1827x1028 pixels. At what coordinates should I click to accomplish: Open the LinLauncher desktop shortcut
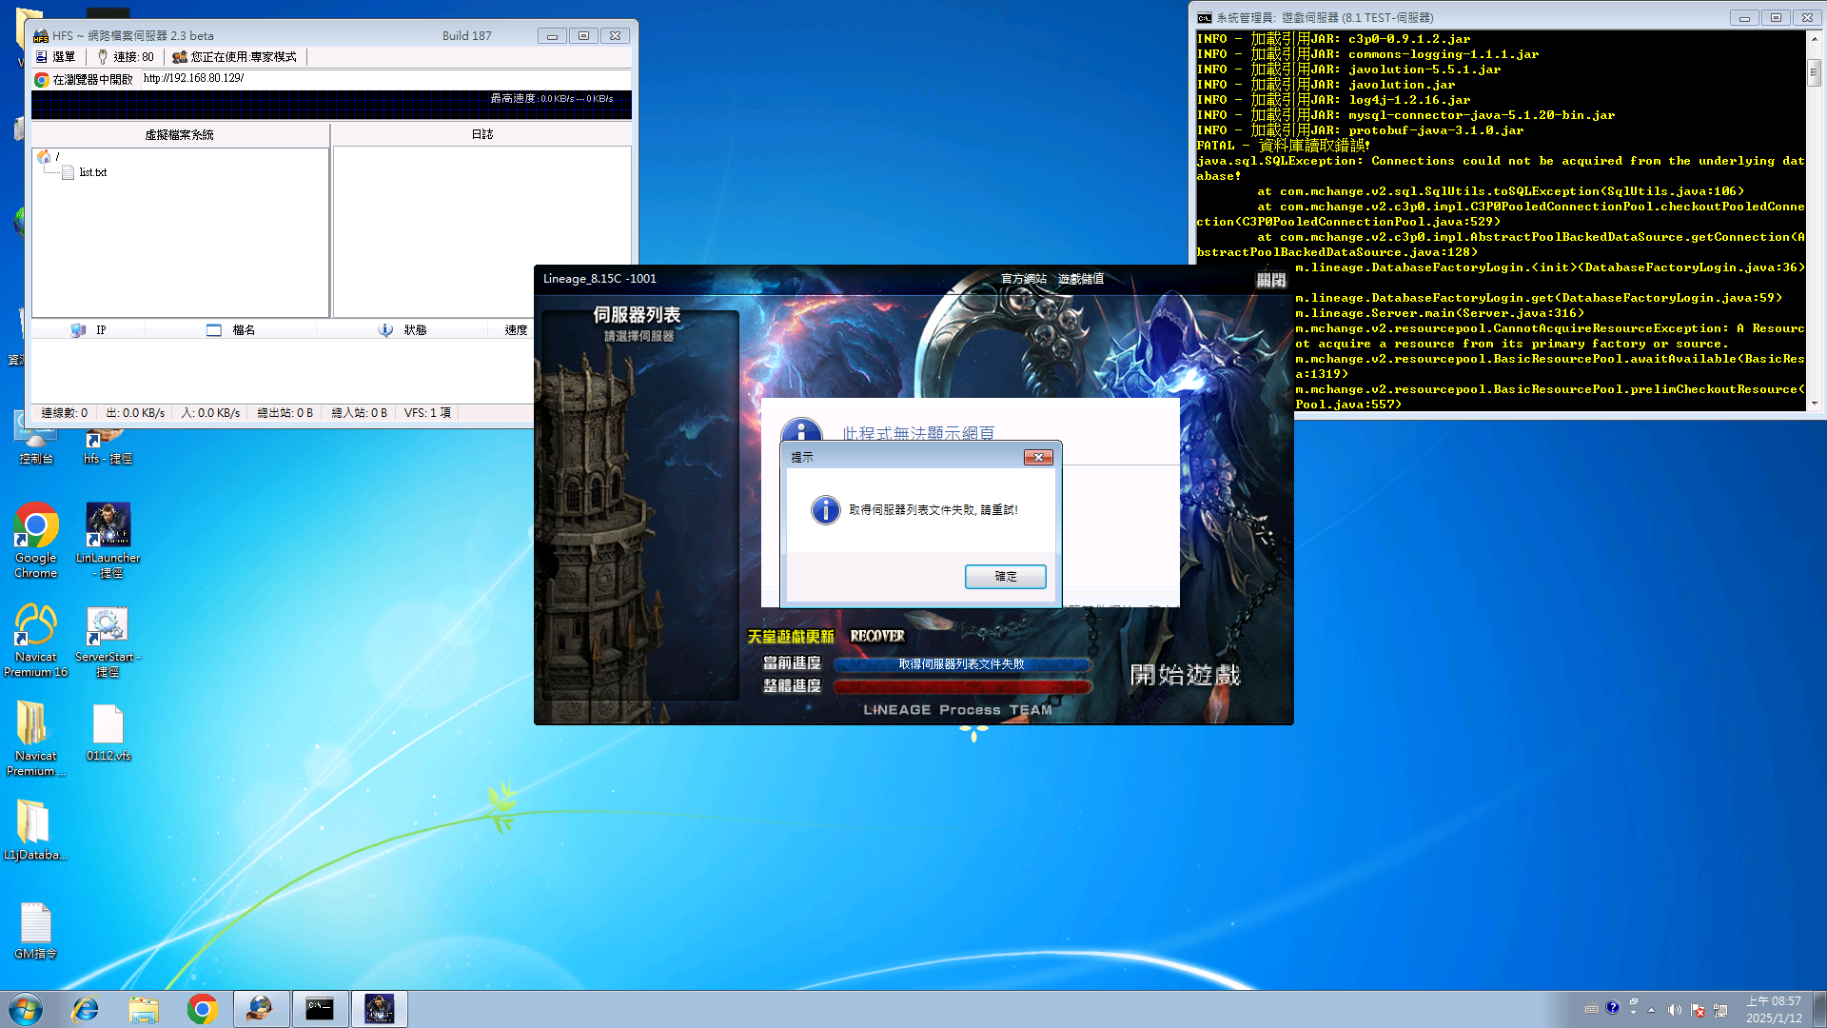pos(108,540)
